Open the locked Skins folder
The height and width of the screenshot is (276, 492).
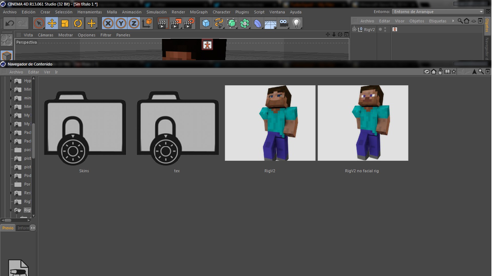pyautogui.click(x=85, y=129)
